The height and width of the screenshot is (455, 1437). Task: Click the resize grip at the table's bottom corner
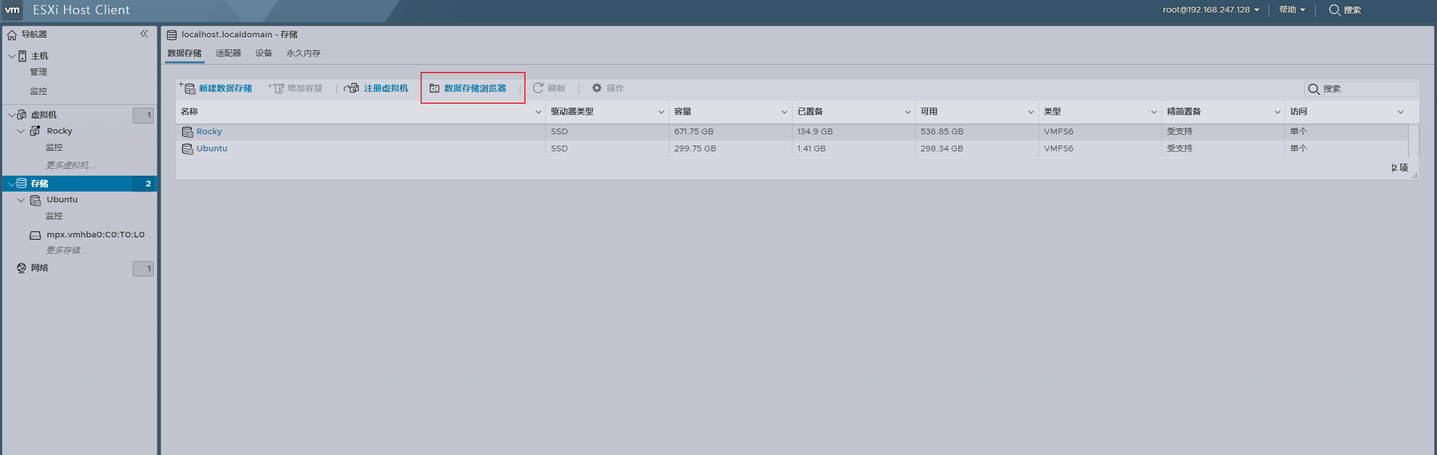coord(1415,176)
